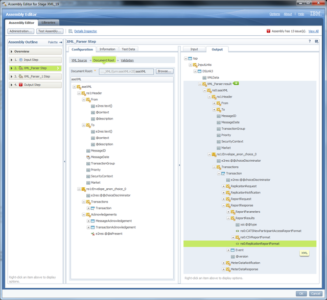327x300 pixels.
Task: Click the help question mark icon
Action: click(309, 41)
